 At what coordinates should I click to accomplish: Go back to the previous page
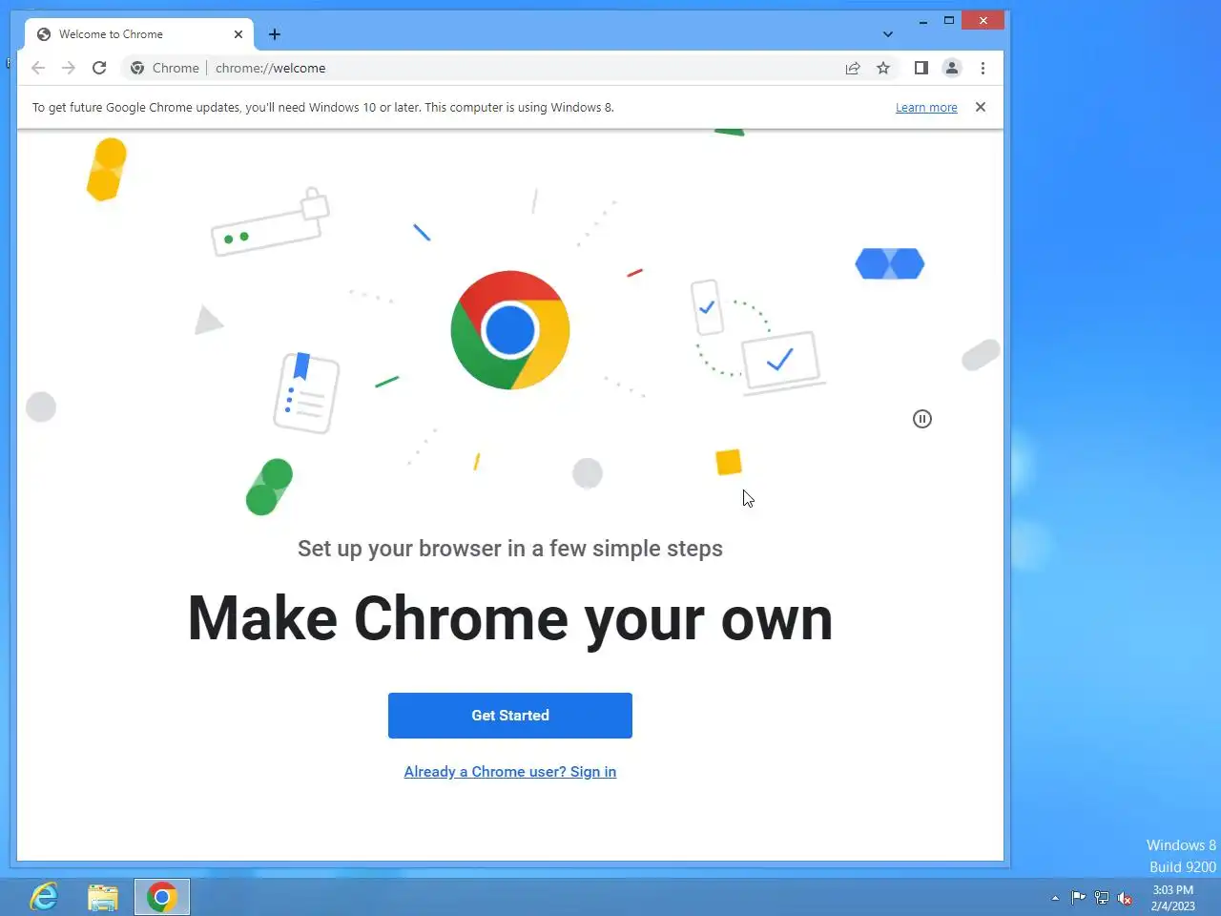pyautogui.click(x=38, y=68)
